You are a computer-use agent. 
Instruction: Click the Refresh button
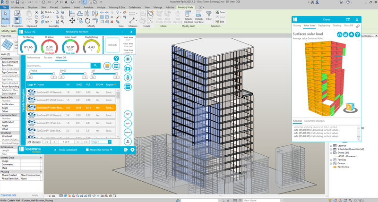click(112, 45)
